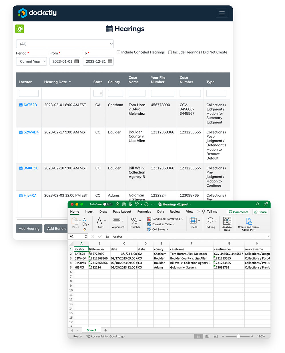Click the Cut scissors icon in Excel
This screenshot has height=353, width=285.
85,219
